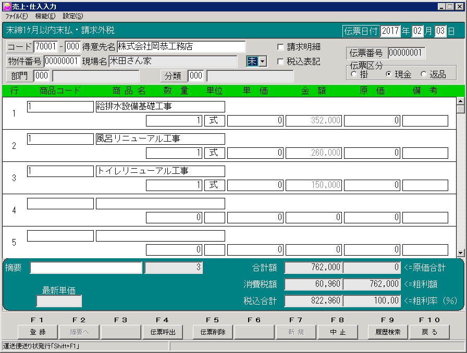Click 粗利率 value 100.00
Image resolution: width=467 pixels, height=353 pixels.
[x=372, y=301]
